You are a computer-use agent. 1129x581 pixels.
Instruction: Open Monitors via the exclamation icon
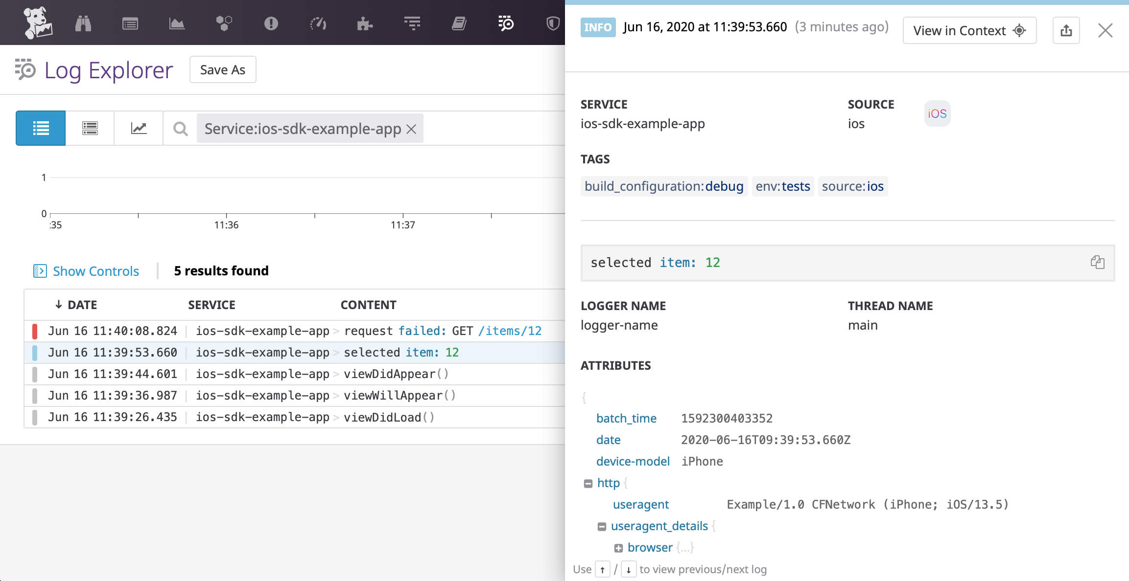point(272,22)
